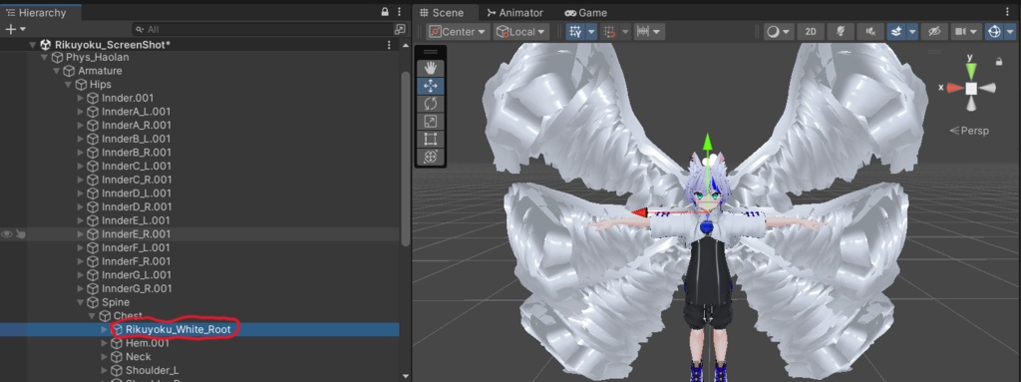Select the Rotate tool
The width and height of the screenshot is (1021, 382).
point(431,103)
